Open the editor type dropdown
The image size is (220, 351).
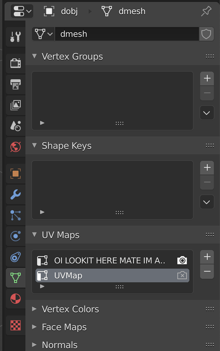pyautogui.click(x=22, y=11)
